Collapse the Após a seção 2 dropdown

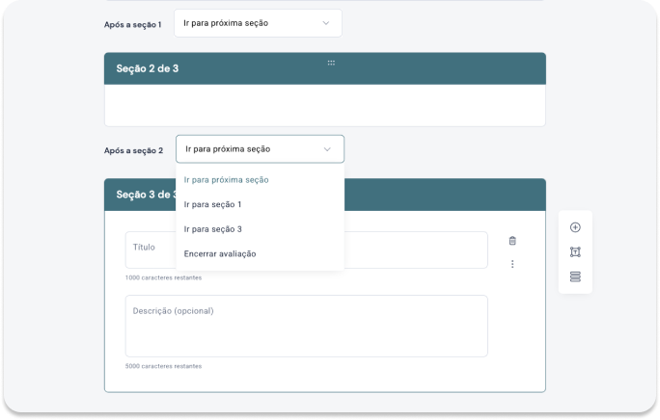pyautogui.click(x=327, y=149)
